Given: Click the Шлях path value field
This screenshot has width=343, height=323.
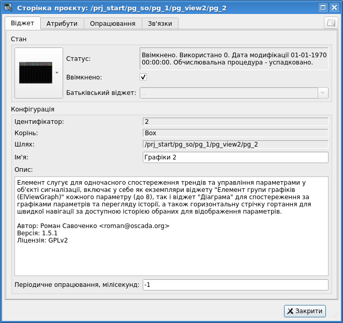Looking at the screenshot, I should point(235,144).
